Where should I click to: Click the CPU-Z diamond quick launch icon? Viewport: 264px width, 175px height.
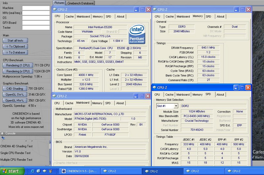(45, 171)
